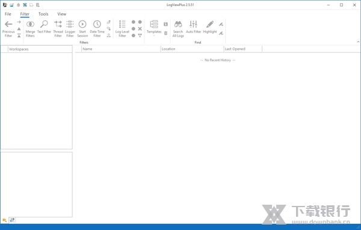Click the yellow search icon at bottom left
This screenshot has height=230, width=361.
(4, 220)
